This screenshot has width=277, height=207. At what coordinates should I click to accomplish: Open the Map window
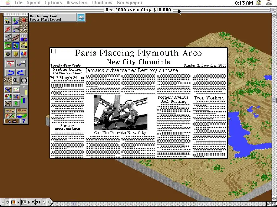(x=8, y=89)
